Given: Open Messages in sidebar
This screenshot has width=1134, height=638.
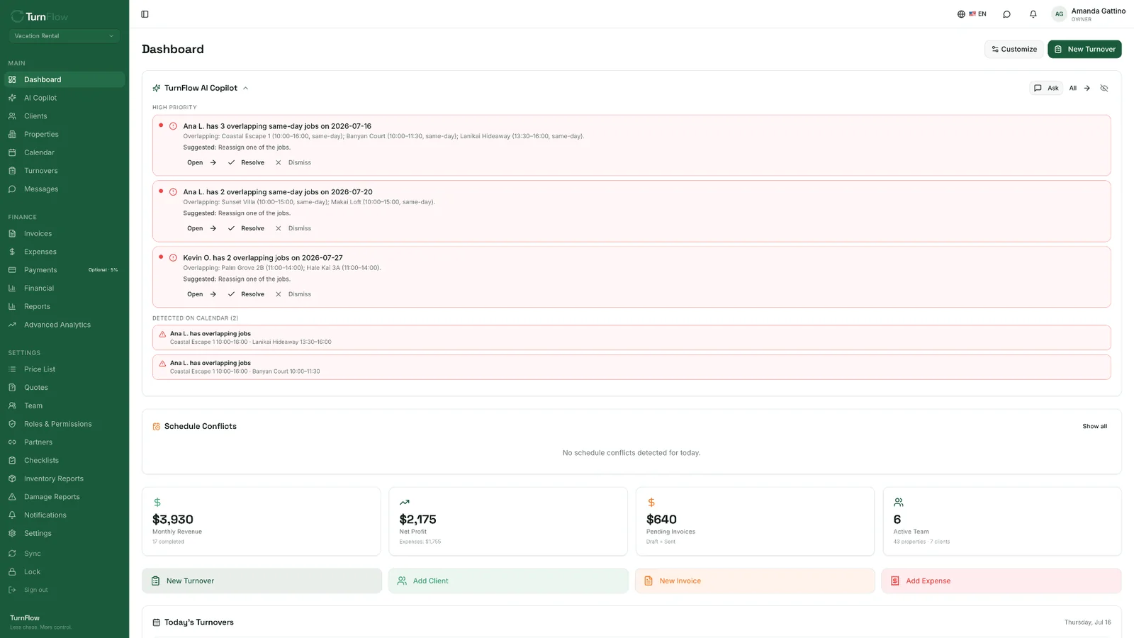Looking at the screenshot, I should click(64, 189).
